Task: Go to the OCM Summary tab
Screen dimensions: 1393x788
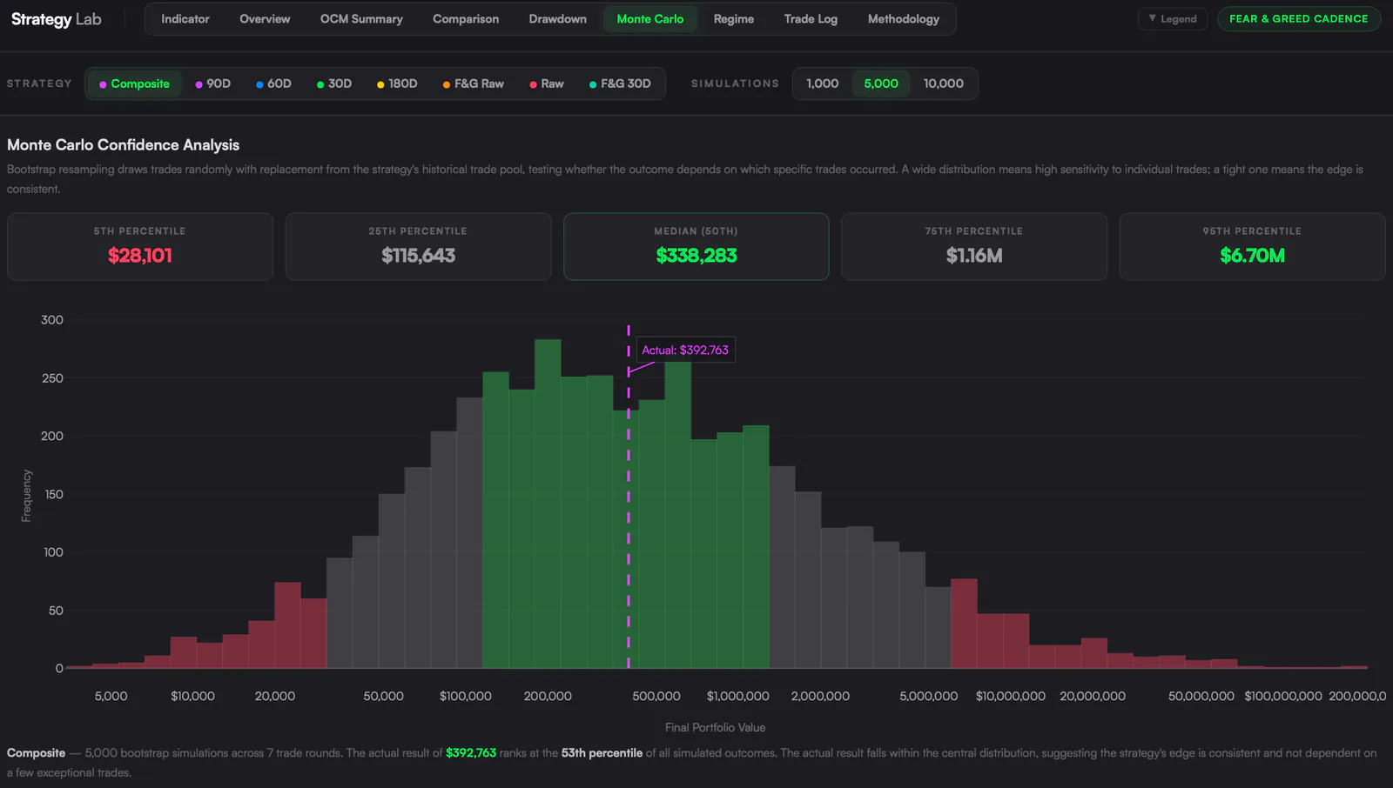Action: (361, 19)
